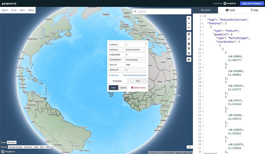265x154 pixels.
Task: Select the OSM map style
Action: click(48, 147)
